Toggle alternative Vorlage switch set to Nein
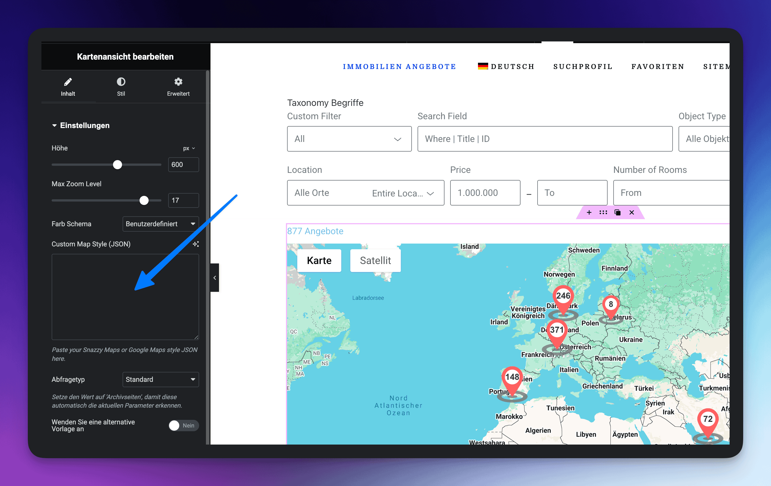The width and height of the screenshot is (771, 486). pyautogui.click(x=184, y=426)
